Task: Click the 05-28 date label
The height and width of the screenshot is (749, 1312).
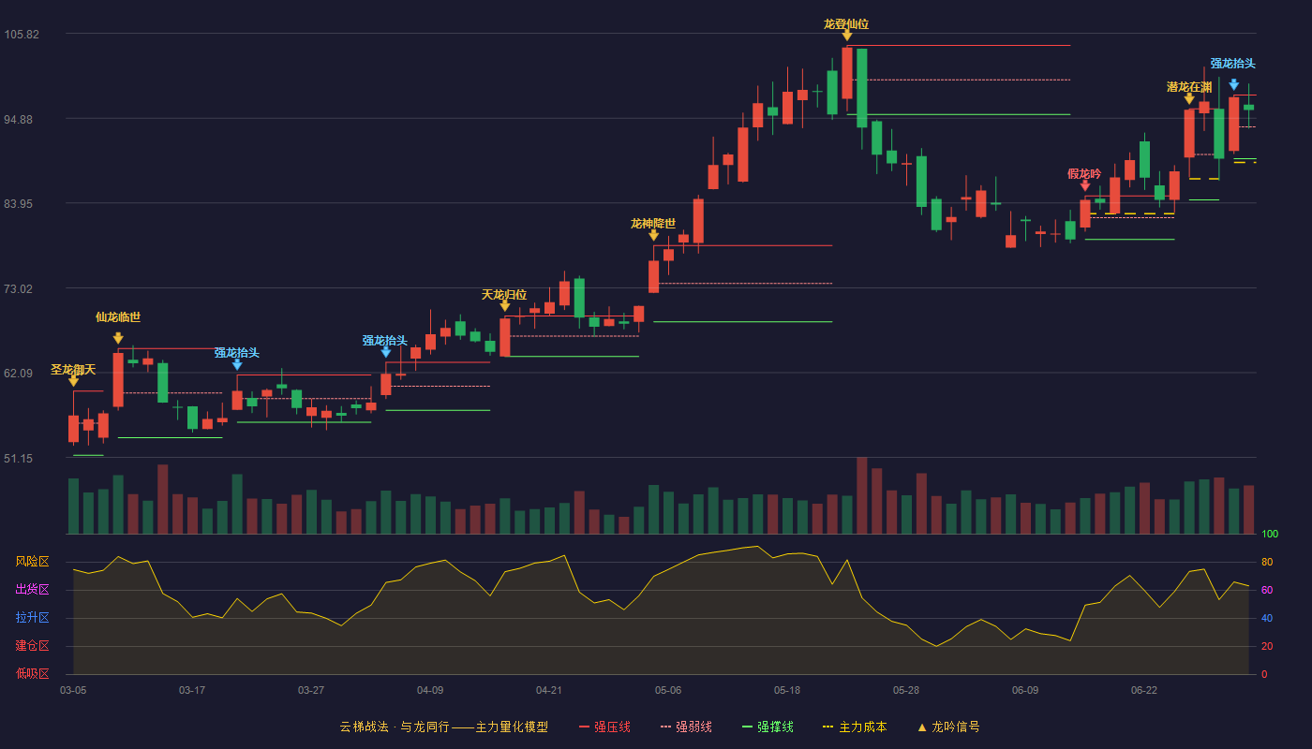Action: (x=906, y=690)
